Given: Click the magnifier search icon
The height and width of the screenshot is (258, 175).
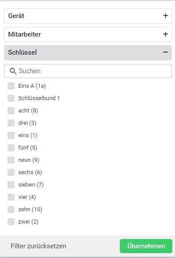Looking at the screenshot, I should [x=13, y=71].
